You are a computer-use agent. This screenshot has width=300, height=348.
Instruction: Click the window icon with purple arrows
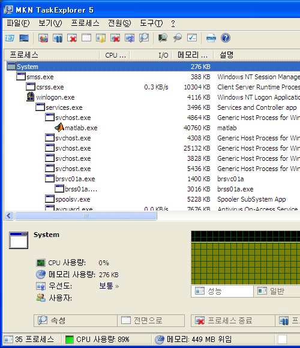tap(130, 38)
